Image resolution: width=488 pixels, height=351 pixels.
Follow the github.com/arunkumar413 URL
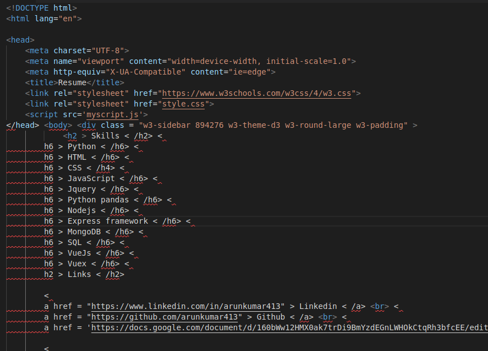coord(164,317)
